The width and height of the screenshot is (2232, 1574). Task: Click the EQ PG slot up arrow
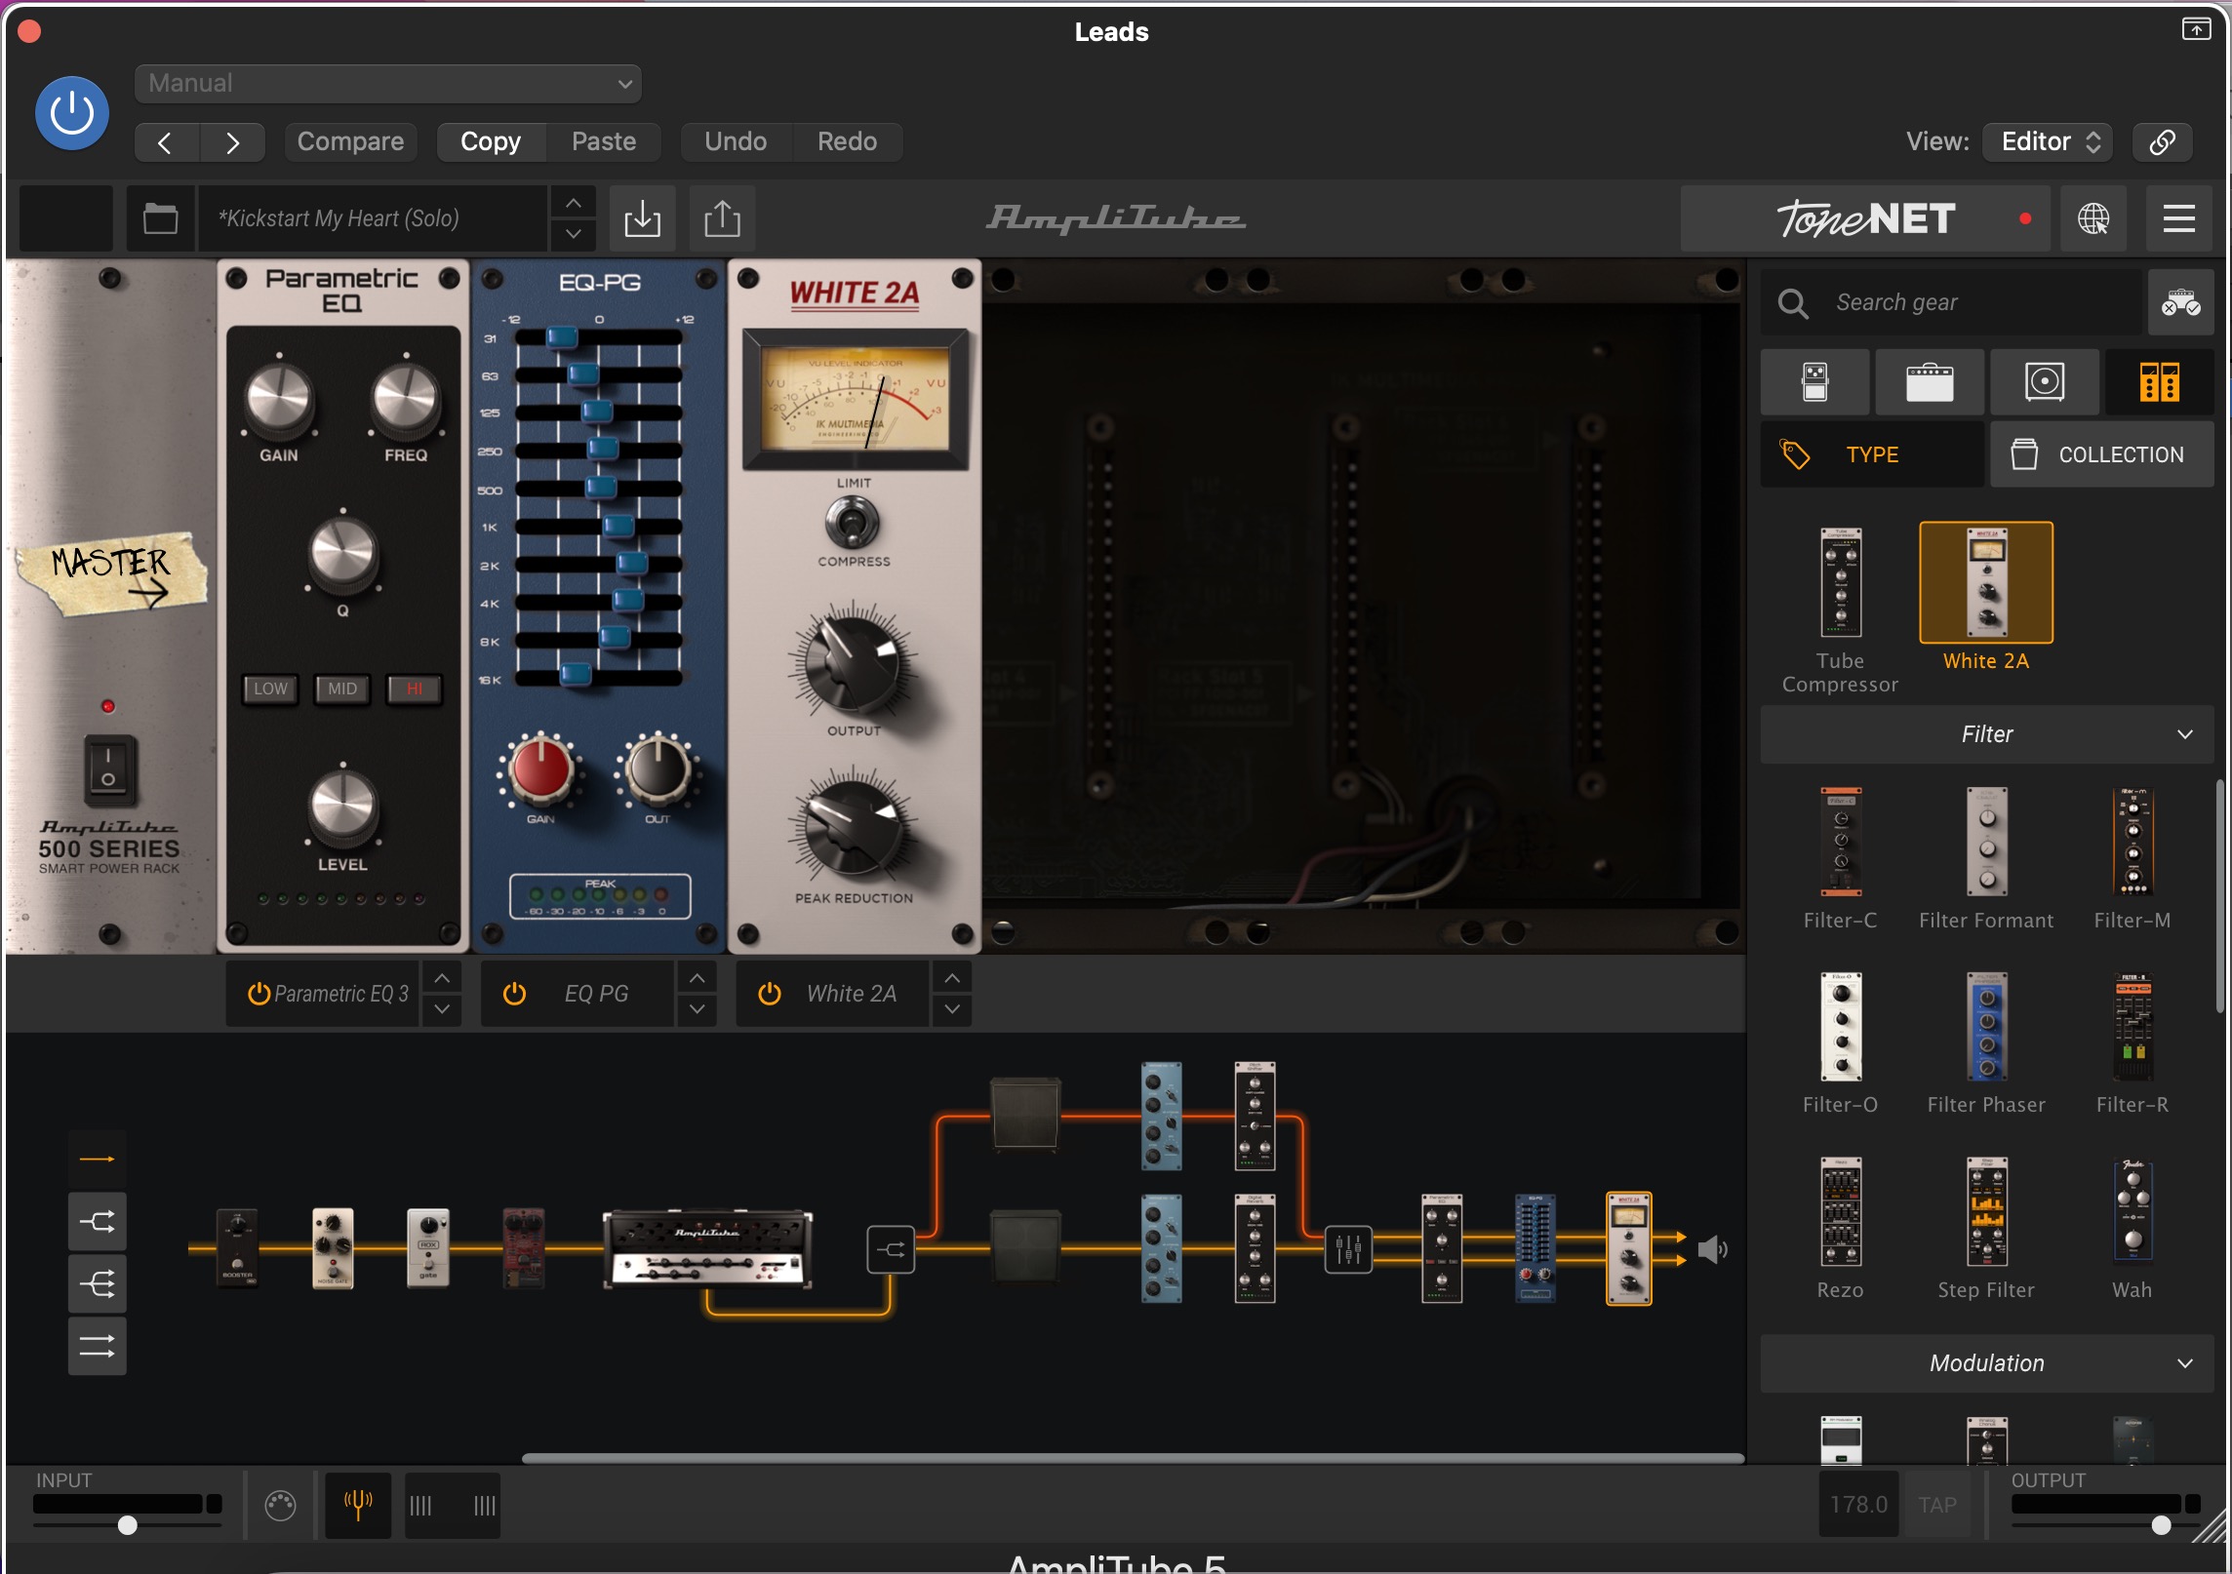point(697,978)
